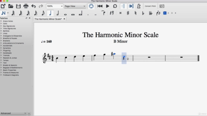Switch to The Harmonic Minor Scale tab
This screenshot has height=116, width=207.
tap(48, 19)
